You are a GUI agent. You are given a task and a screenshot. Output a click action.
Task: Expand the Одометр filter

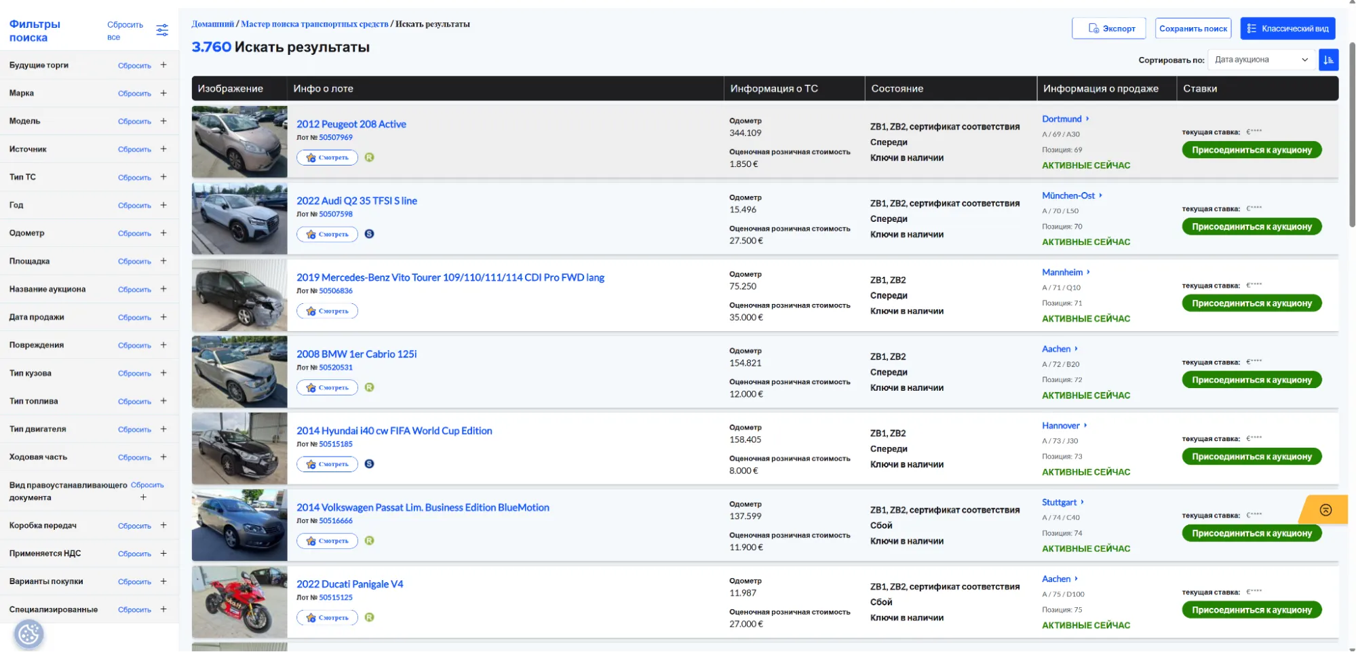coord(163,233)
